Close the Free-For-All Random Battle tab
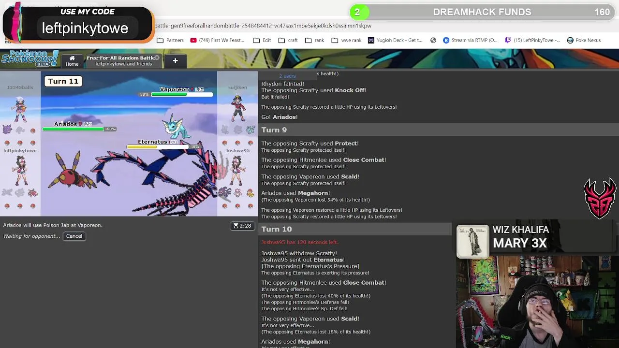This screenshot has height=348, width=619. [157, 58]
